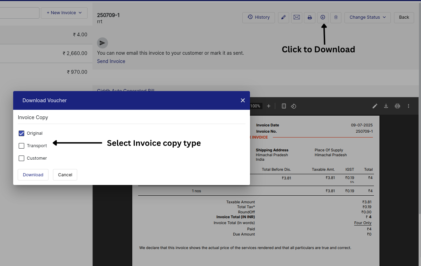Click the 09-07-2025 invoice date value
421x266 pixels.
(362, 125)
